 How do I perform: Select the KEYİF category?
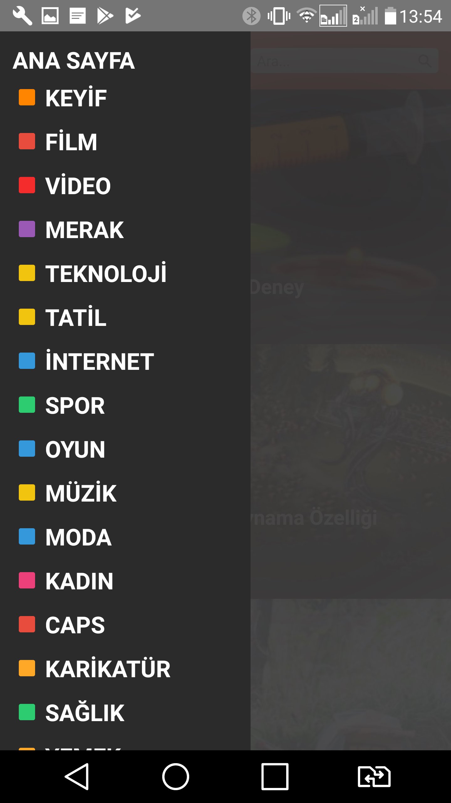click(76, 98)
